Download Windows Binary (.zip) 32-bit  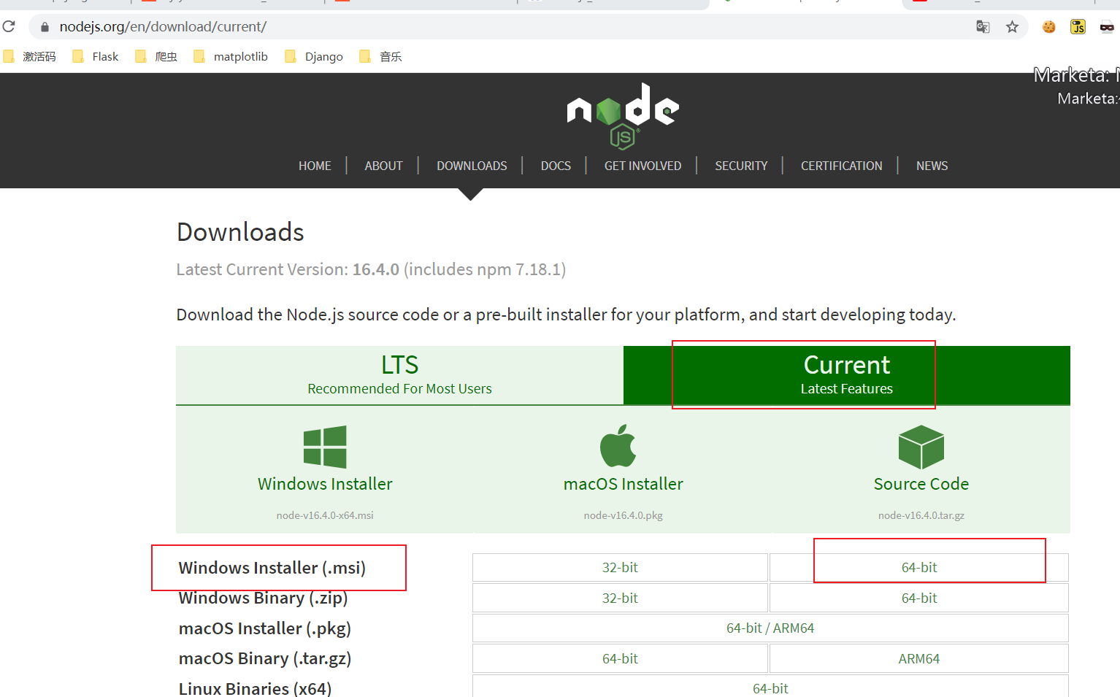click(620, 598)
